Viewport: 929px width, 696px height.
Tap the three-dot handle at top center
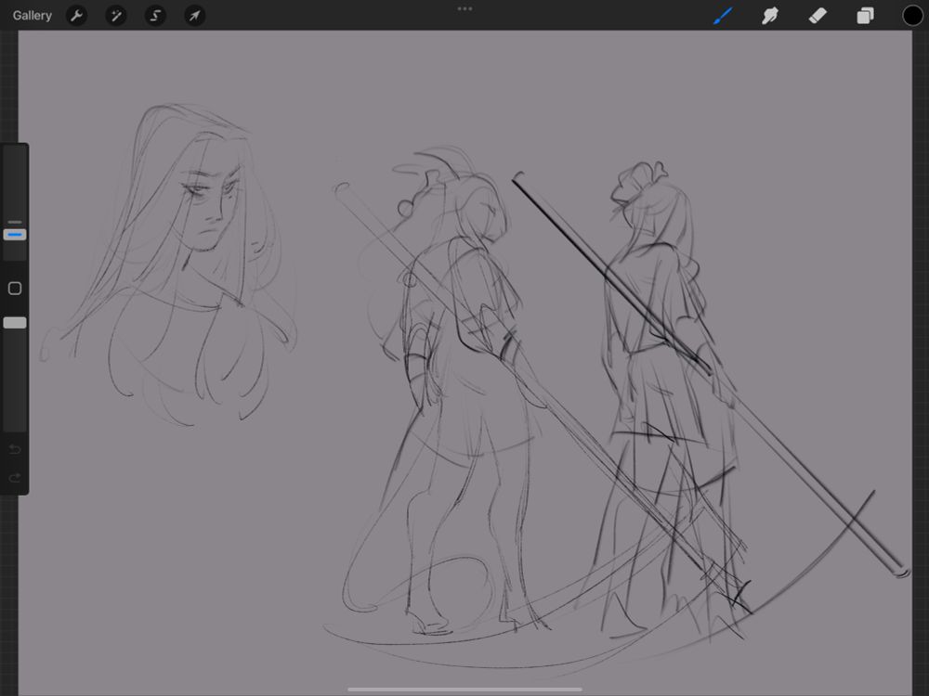pos(465,9)
